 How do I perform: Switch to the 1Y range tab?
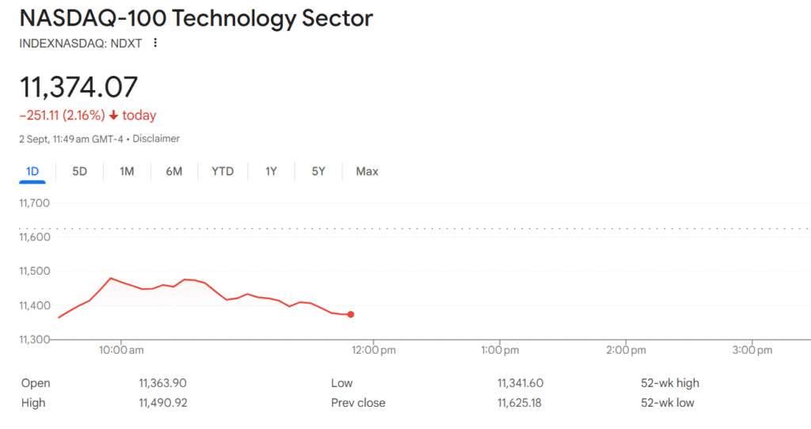[x=271, y=171]
